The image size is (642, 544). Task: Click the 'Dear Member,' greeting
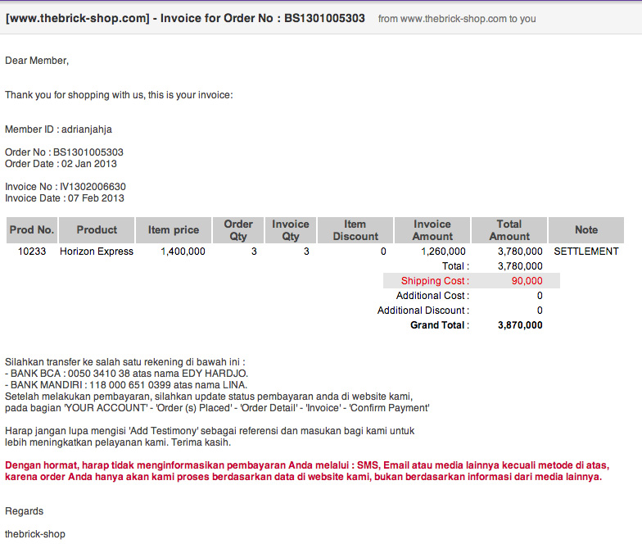[37, 61]
